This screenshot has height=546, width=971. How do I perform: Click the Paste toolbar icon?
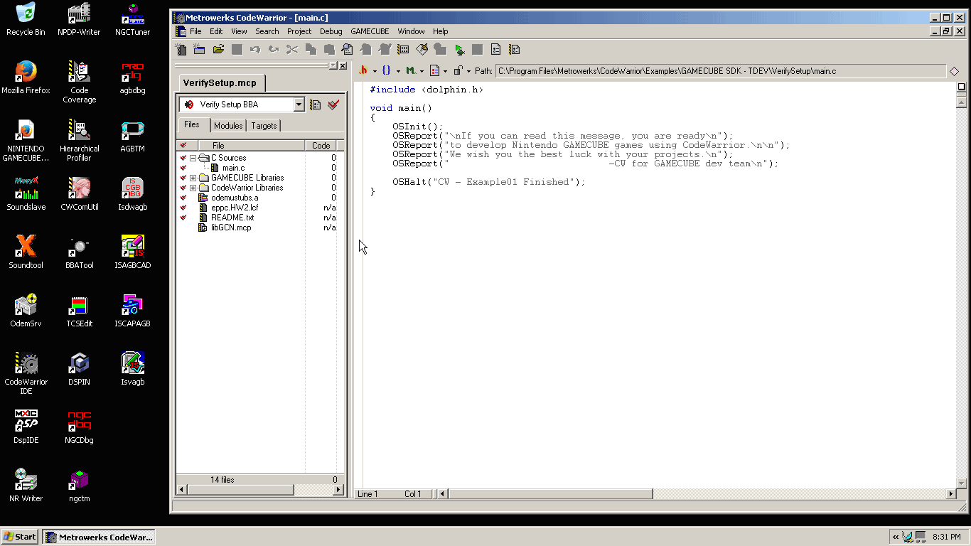click(x=329, y=50)
